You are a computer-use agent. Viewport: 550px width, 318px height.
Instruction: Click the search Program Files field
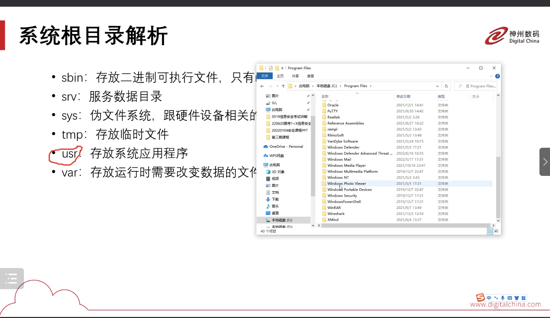(476, 86)
